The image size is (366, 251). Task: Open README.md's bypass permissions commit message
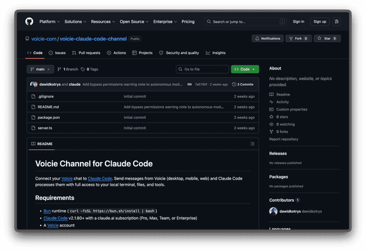click(x=173, y=107)
